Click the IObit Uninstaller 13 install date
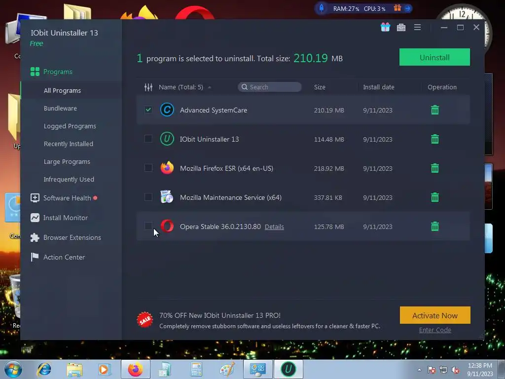Image resolution: width=505 pixels, height=379 pixels. [x=377, y=139]
